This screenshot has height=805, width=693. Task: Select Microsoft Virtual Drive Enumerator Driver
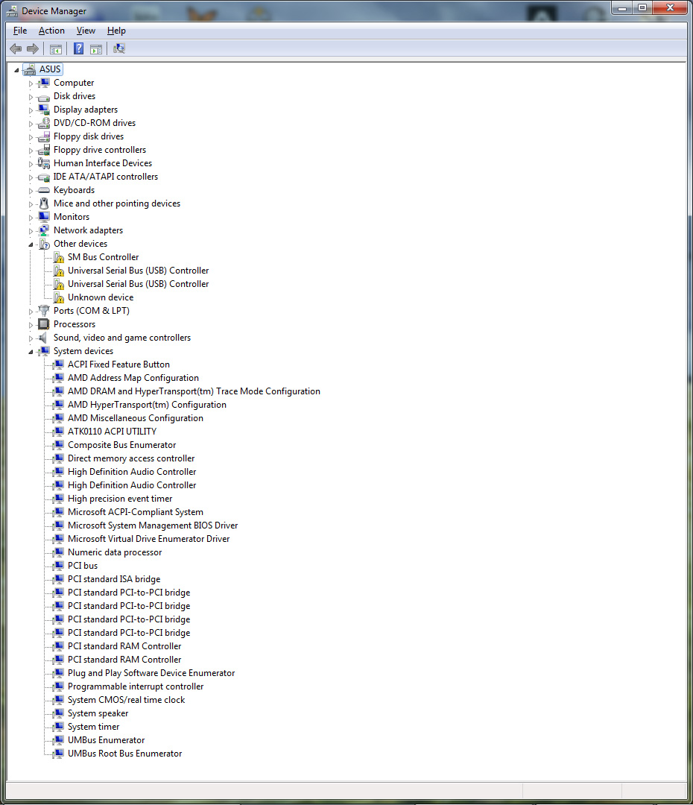click(x=148, y=539)
